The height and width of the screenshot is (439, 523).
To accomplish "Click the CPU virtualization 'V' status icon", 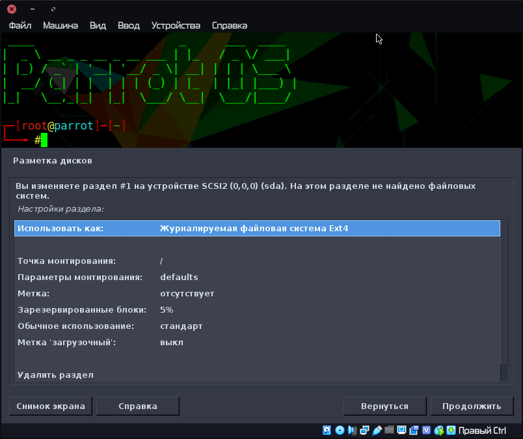I will [x=426, y=430].
